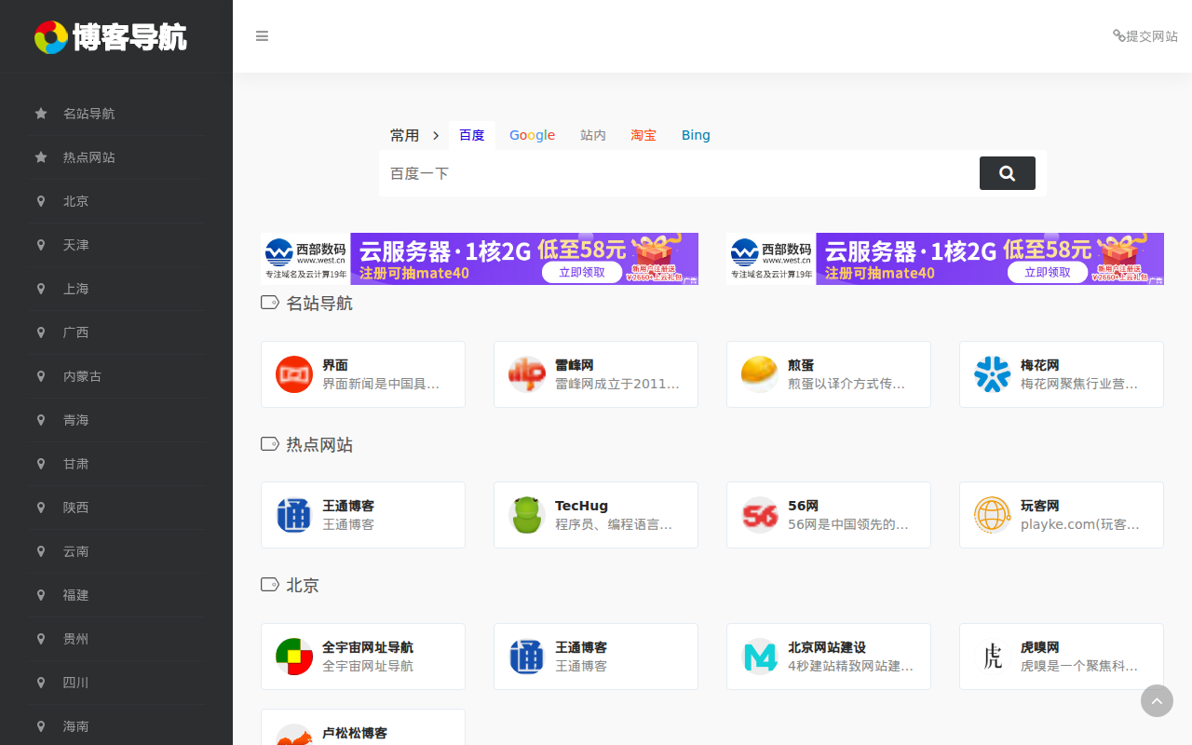Open the 煎蛋 site card
The height and width of the screenshot is (745, 1192).
tap(828, 373)
